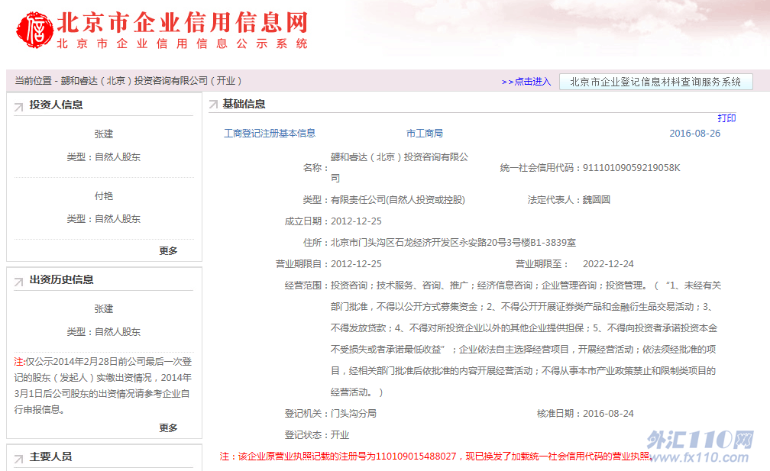
Task: Click the 投资人信息 section heading
Action: 56,105
